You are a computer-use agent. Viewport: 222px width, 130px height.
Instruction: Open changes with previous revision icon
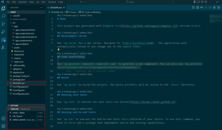(201, 7)
